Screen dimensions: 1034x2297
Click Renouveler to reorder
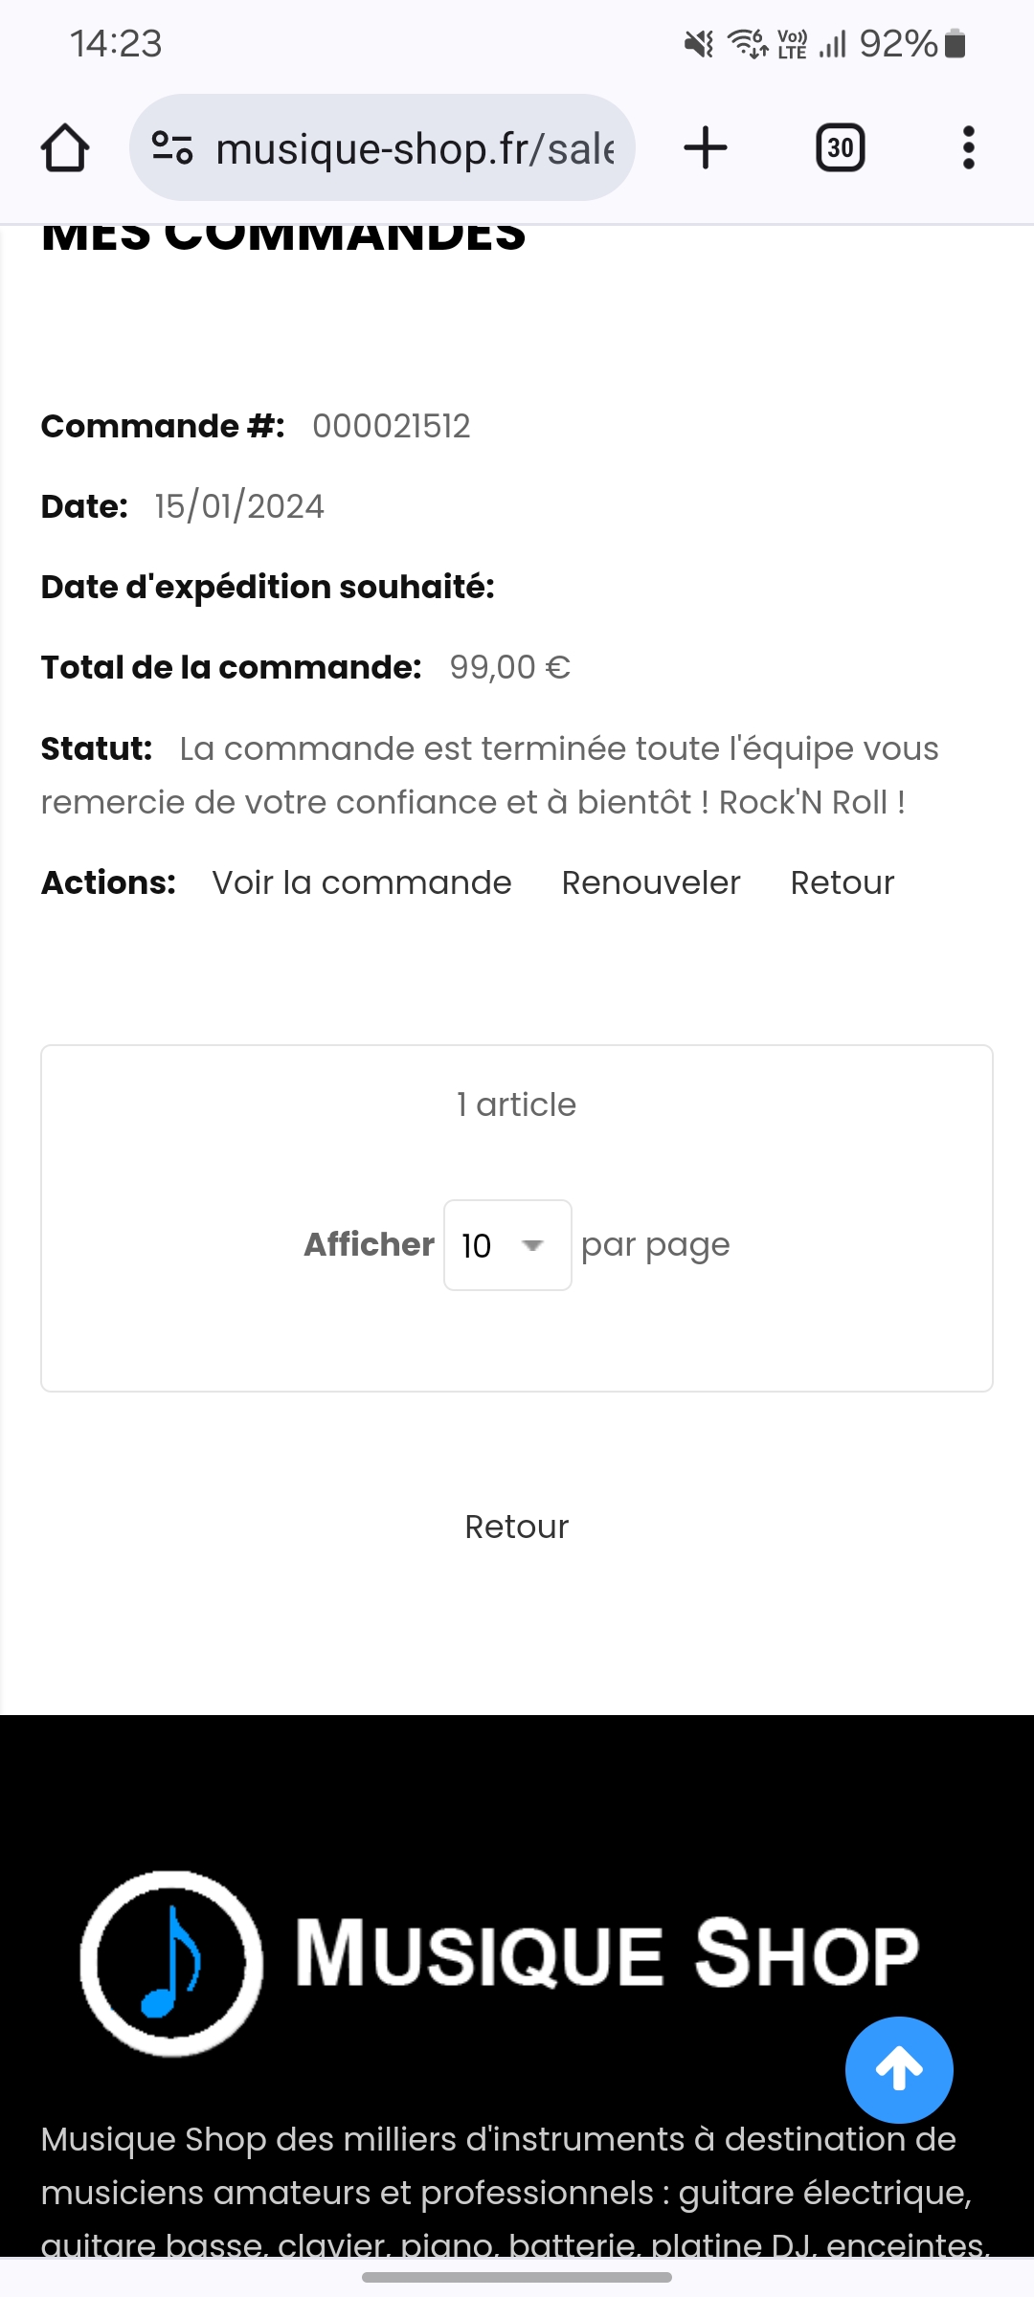point(651,882)
